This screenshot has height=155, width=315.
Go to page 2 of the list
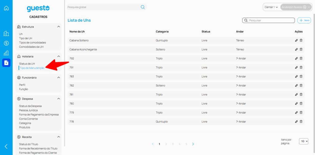[166, 144]
